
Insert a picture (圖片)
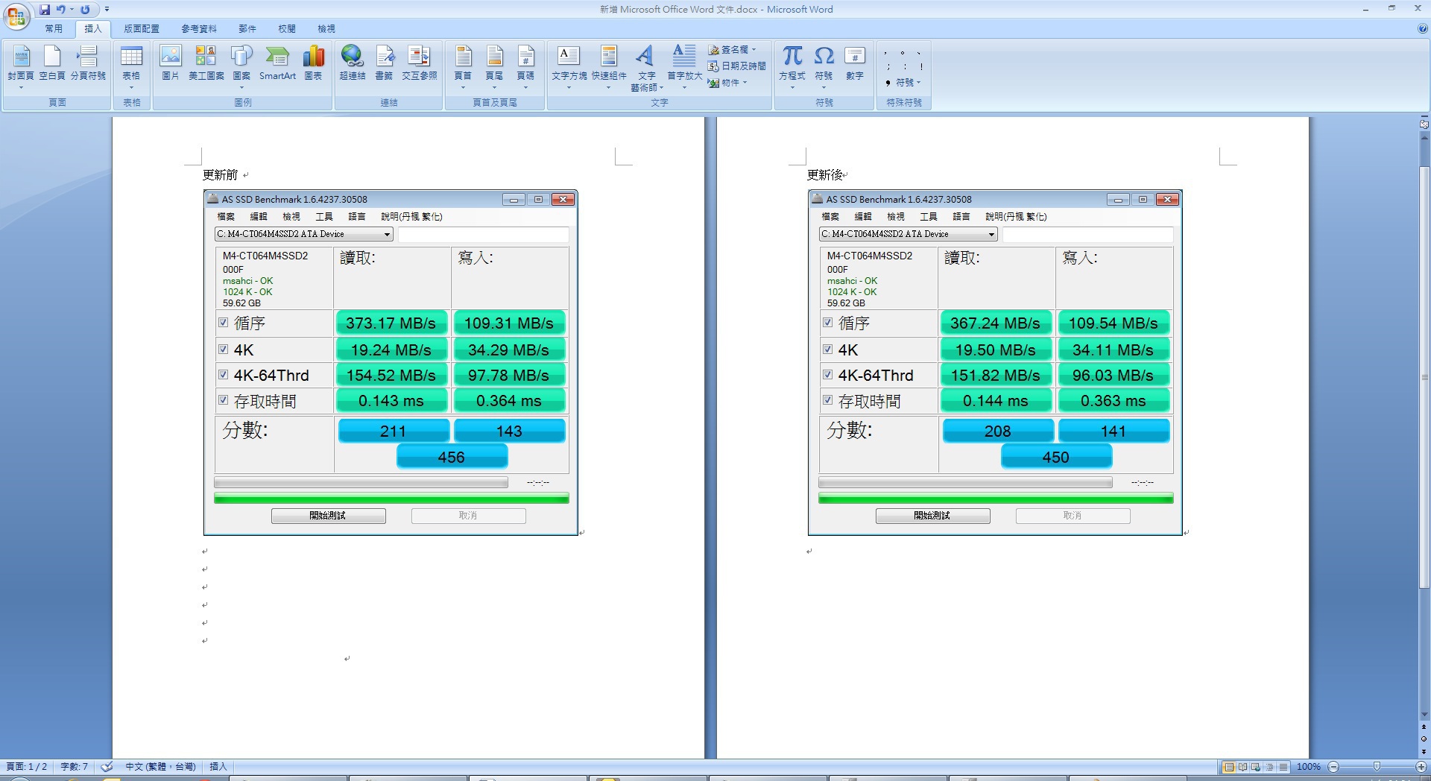[x=171, y=63]
